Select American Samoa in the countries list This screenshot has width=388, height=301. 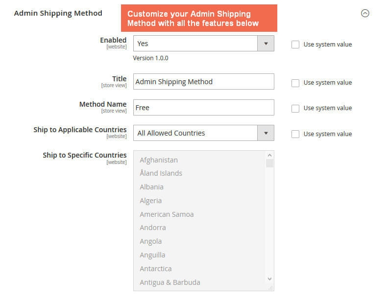[167, 214]
